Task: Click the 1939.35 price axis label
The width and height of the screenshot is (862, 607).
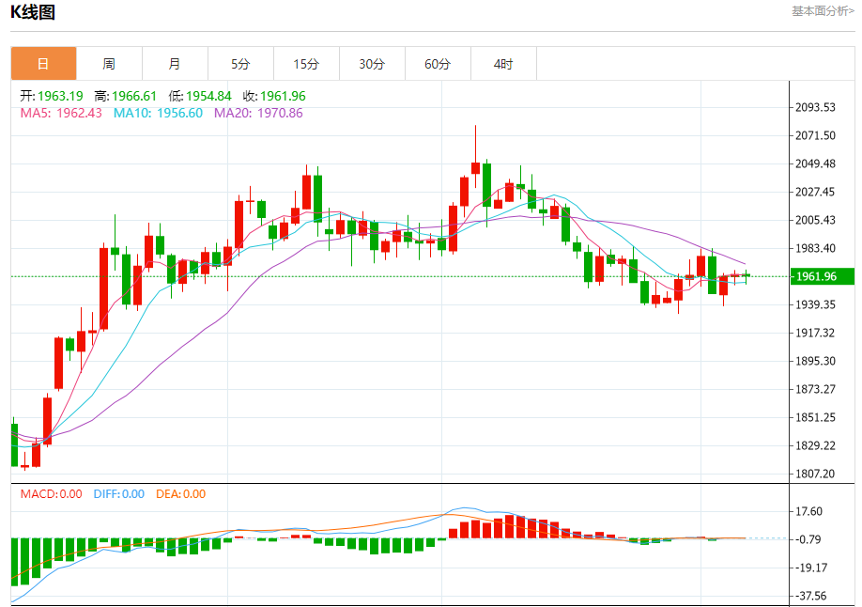Action: (815, 304)
